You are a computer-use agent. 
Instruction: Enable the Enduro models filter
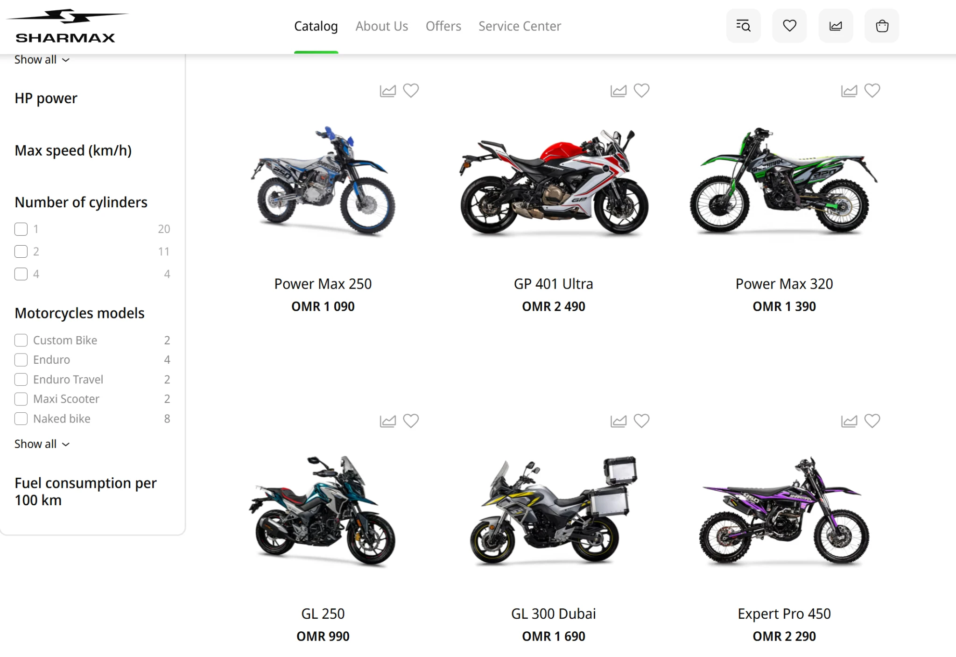tap(21, 360)
